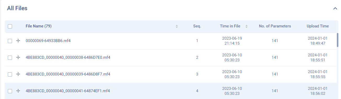Sort by File Name using sort arrows
The width and height of the screenshot is (341, 99).
(x=177, y=26)
